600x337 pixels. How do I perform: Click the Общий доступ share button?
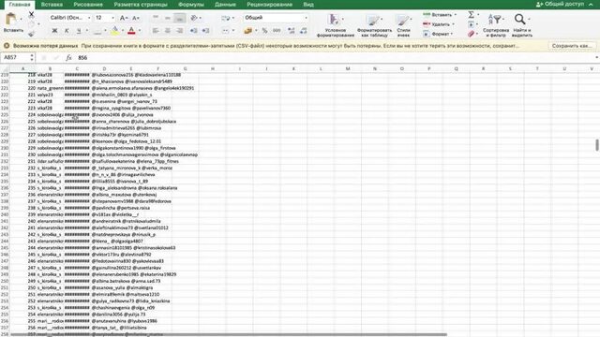pyautogui.click(x=561, y=4)
